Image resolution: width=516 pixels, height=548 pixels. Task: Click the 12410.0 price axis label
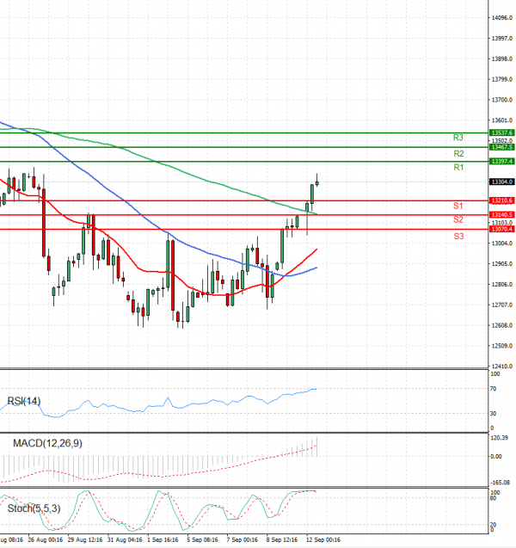502,366
